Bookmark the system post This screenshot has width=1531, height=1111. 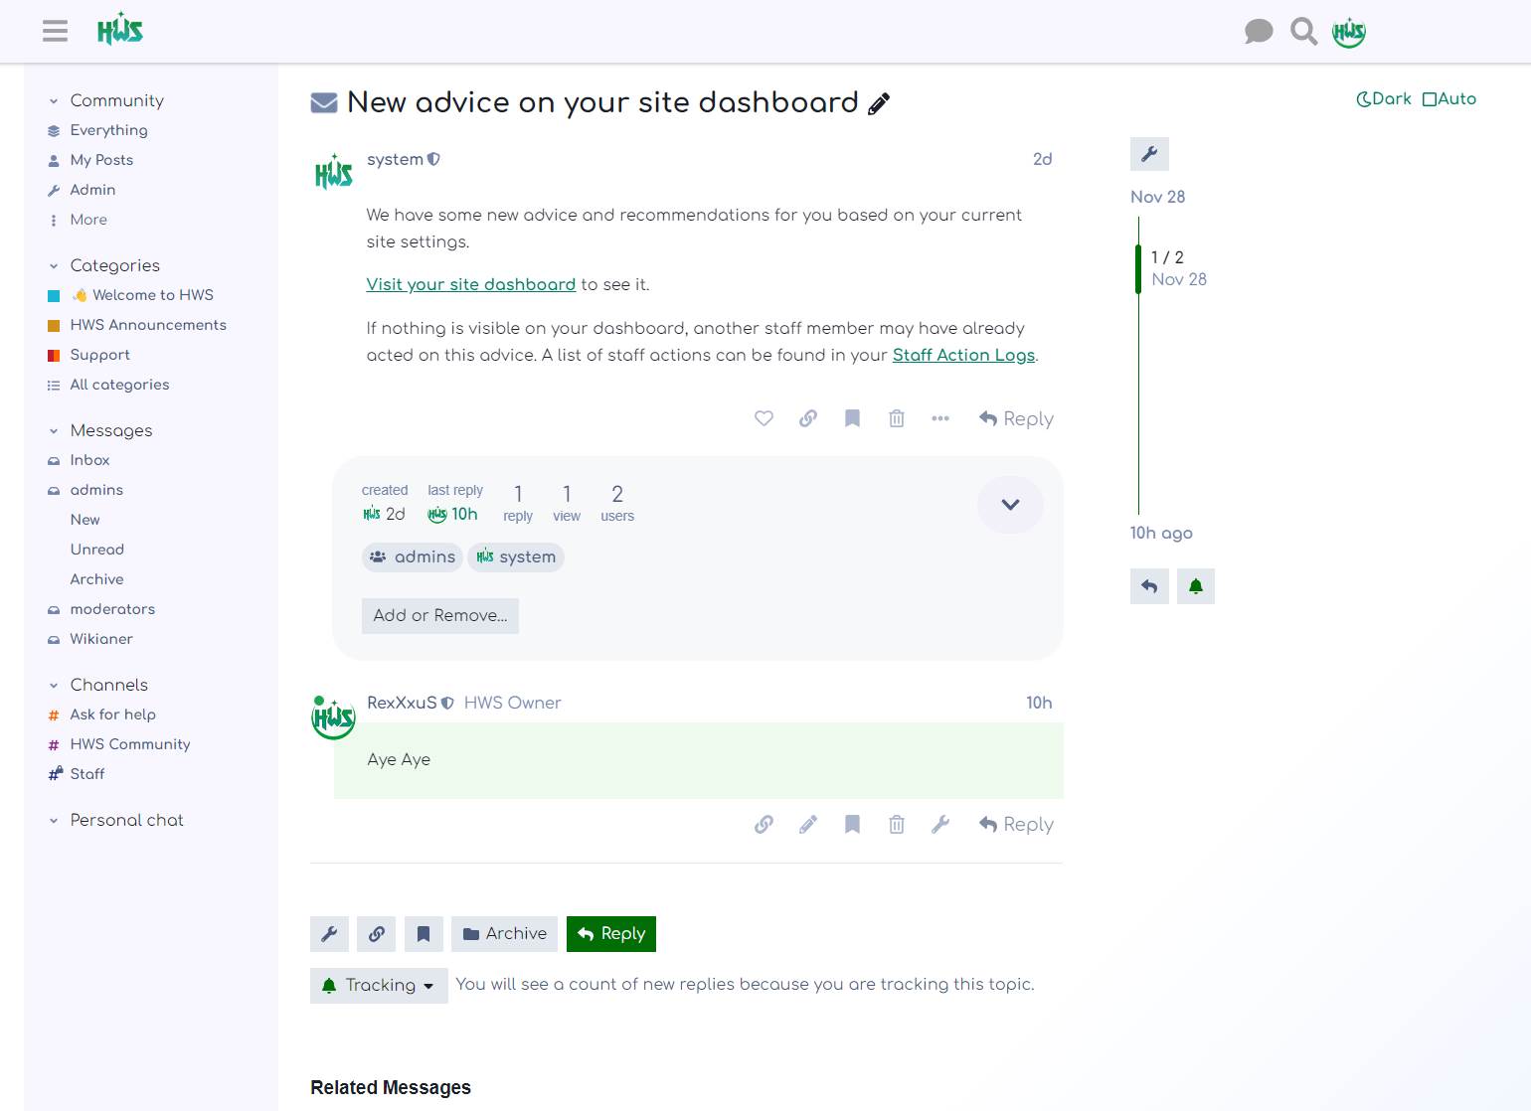coord(852,418)
